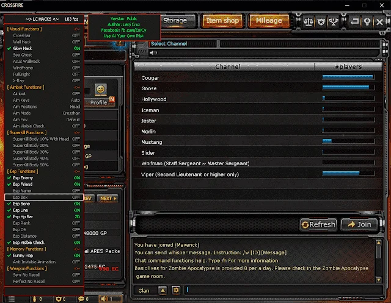
Task: Sort by the #players column header
Action: coord(348,66)
